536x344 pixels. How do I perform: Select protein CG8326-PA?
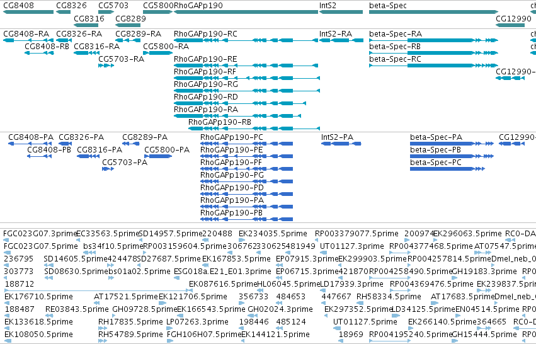pos(66,144)
